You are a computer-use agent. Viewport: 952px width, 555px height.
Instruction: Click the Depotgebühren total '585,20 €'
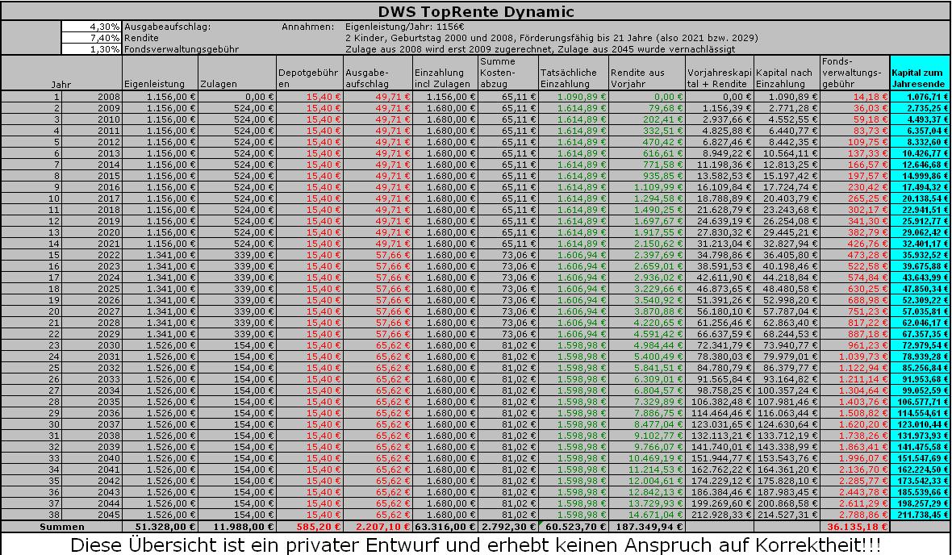tap(310, 527)
